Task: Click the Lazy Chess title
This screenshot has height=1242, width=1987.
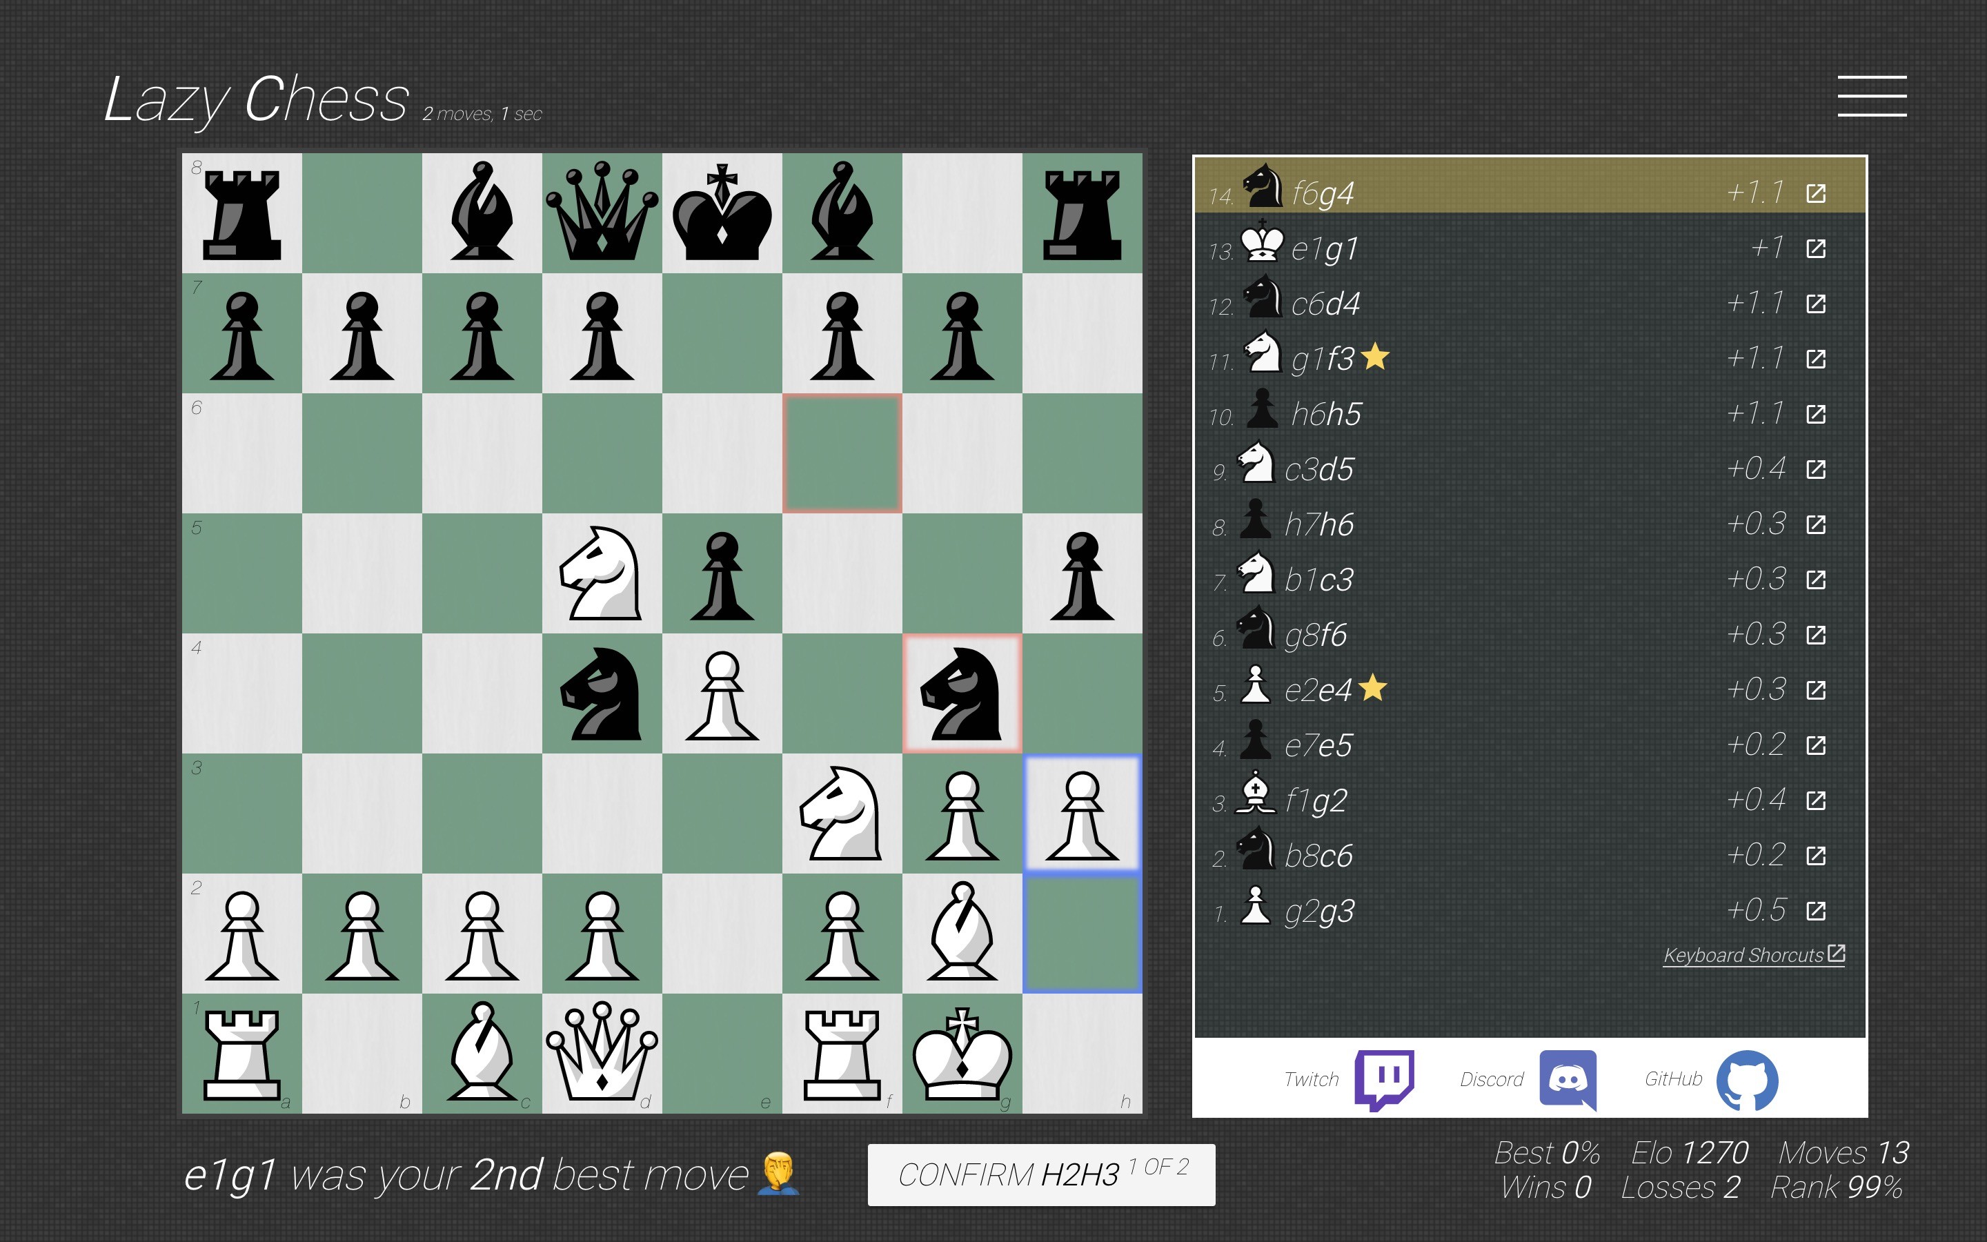Action: [x=257, y=99]
